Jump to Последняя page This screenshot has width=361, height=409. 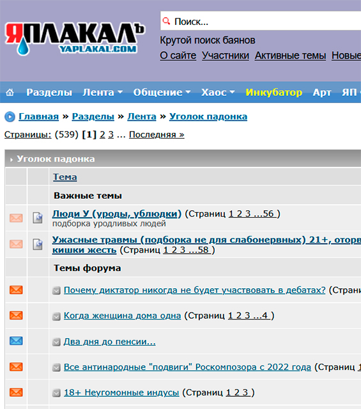click(157, 135)
